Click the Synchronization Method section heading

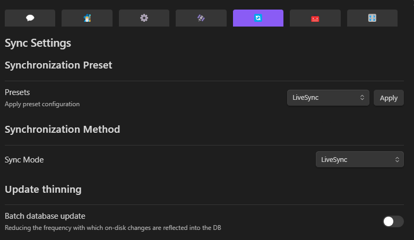click(62, 129)
